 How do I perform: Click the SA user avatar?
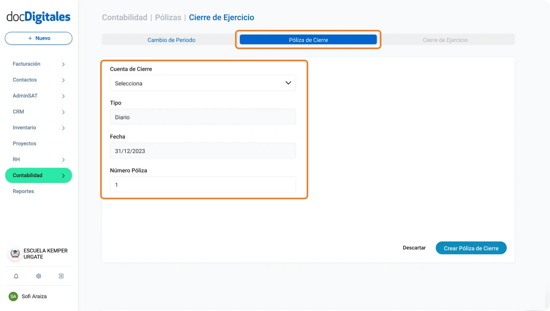(x=13, y=297)
